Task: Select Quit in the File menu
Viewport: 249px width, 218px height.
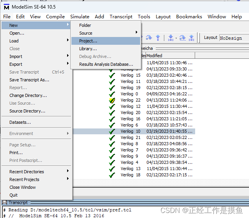Action: (x=36, y=195)
